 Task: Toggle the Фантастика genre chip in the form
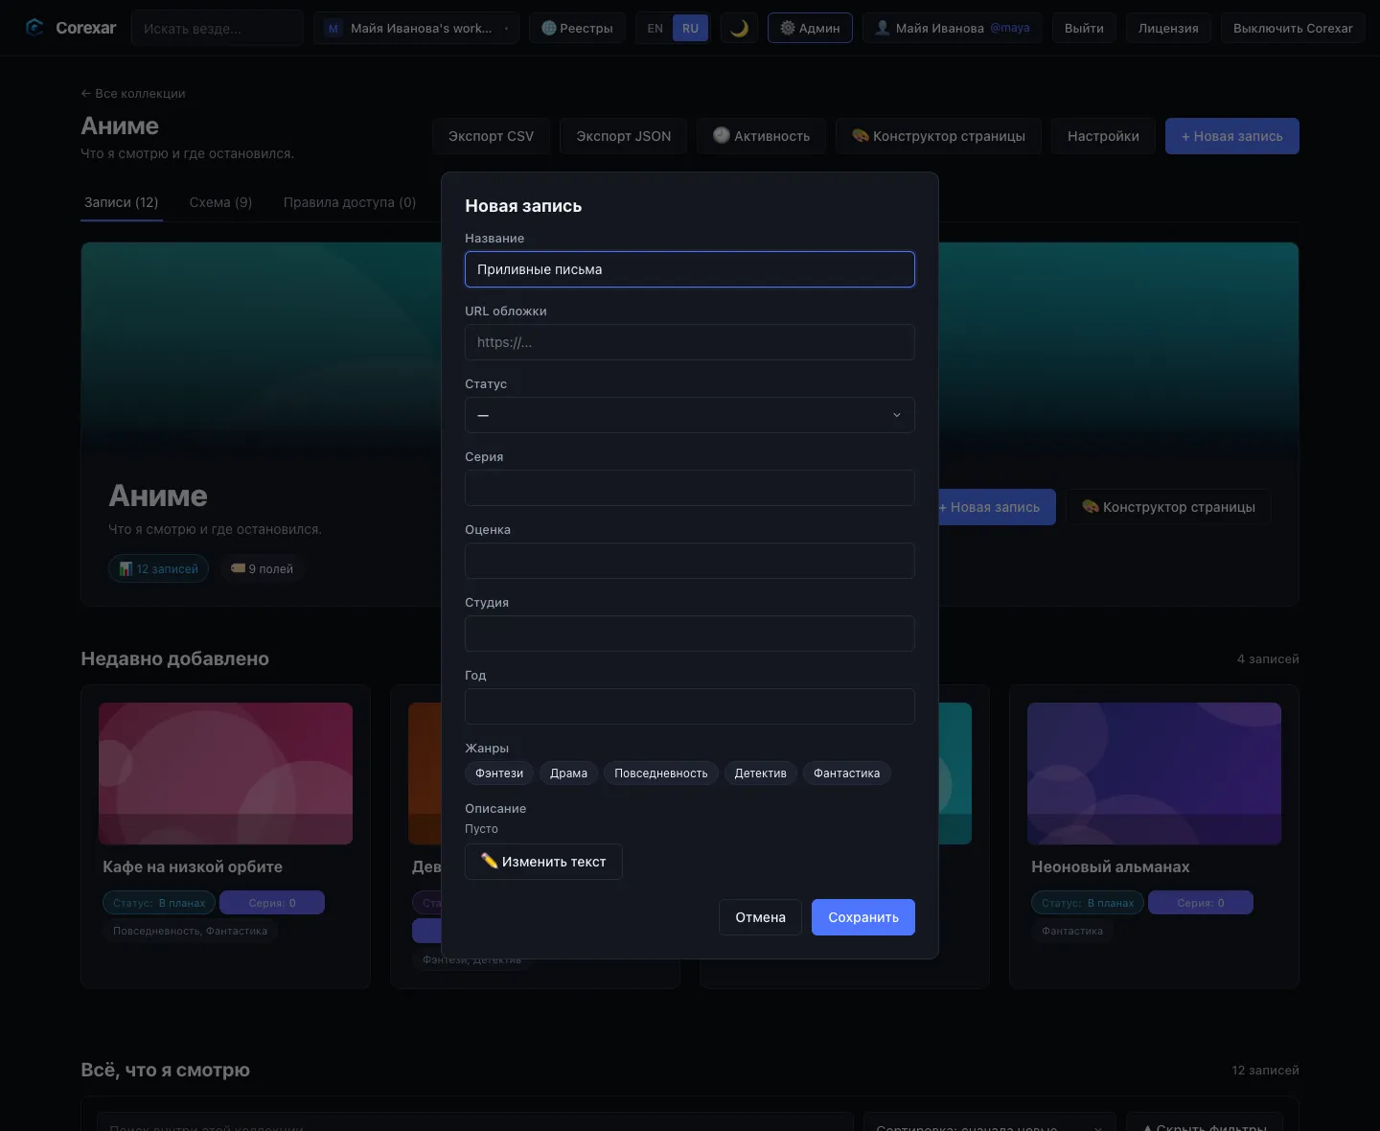pyautogui.click(x=847, y=773)
